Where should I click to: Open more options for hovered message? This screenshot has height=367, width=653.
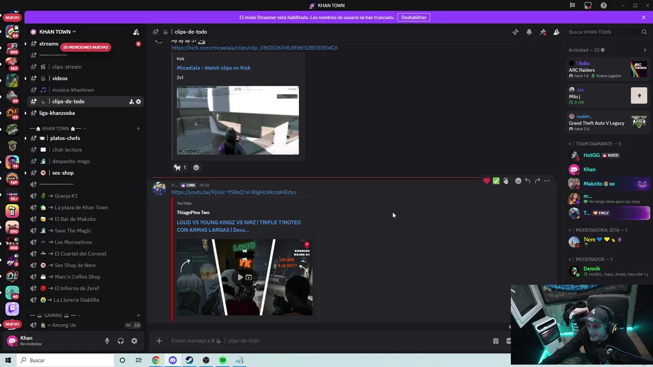click(547, 180)
